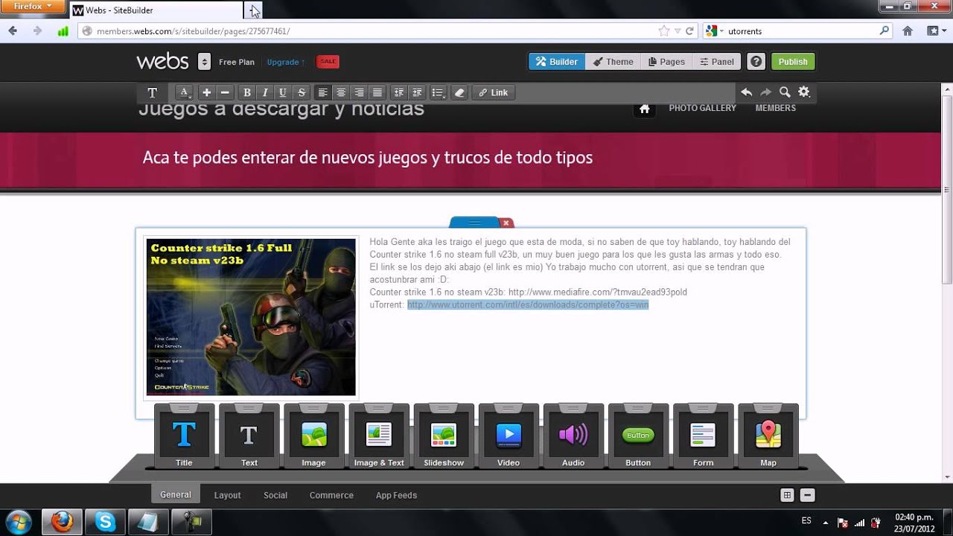Screen dimensions: 953x536
Task: Select the General modules category
Action: tap(176, 494)
